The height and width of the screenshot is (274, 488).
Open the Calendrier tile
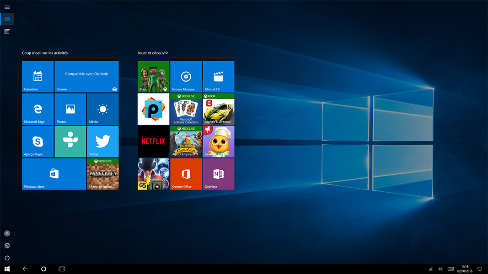tap(38, 76)
